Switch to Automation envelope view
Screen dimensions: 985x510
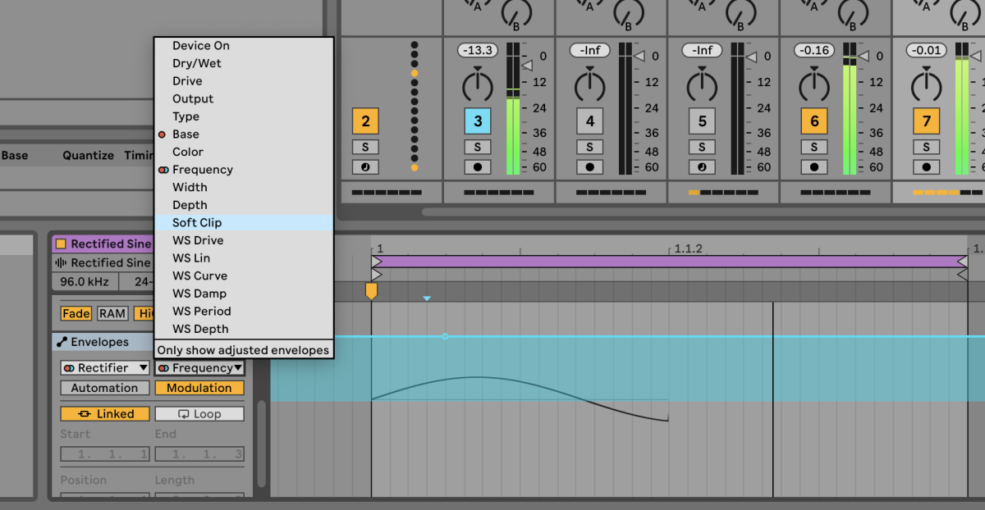(x=105, y=388)
